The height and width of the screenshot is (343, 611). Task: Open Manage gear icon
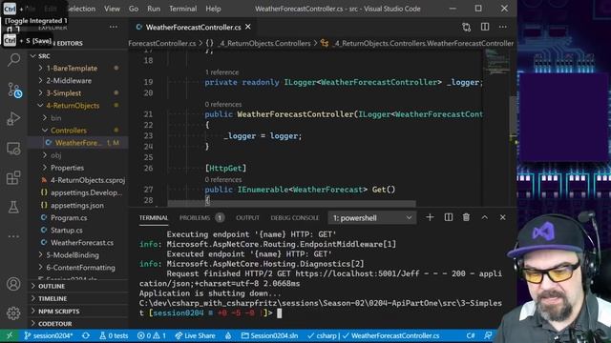pos(13,313)
